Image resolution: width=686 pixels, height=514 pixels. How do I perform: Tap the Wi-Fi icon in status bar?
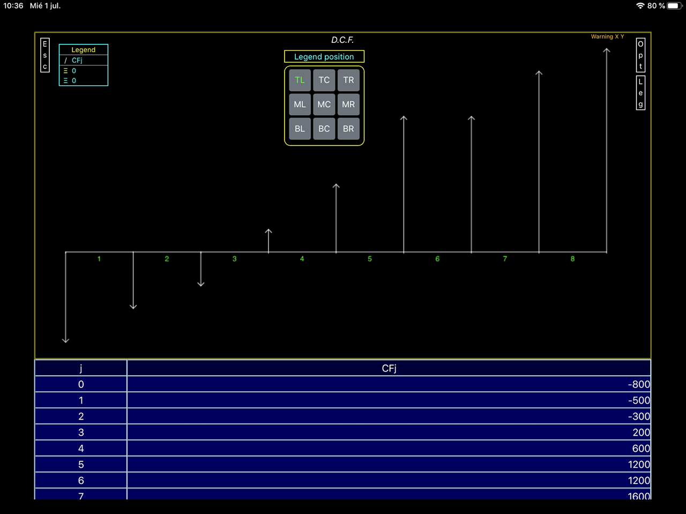[640, 6]
